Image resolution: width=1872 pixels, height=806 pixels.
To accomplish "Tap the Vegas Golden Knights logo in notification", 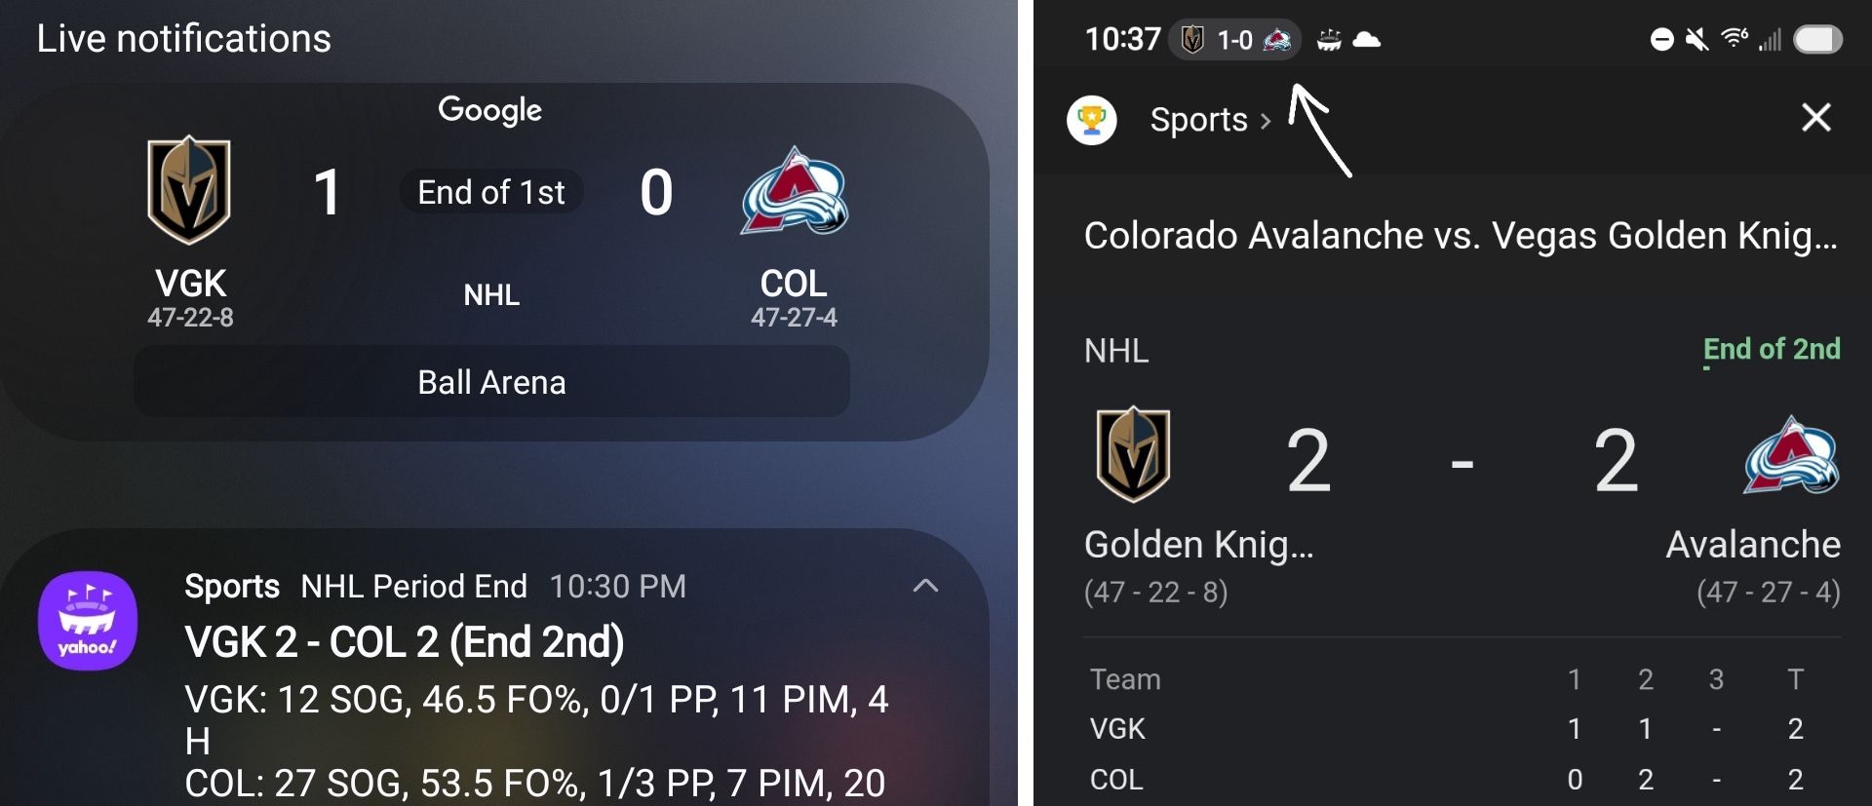I will pyautogui.click(x=189, y=190).
